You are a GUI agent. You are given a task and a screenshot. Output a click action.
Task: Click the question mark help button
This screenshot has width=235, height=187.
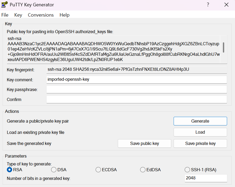coord(208,5)
